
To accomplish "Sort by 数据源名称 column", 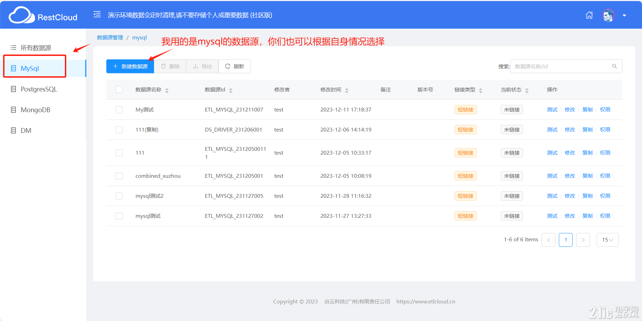I will [167, 90].
